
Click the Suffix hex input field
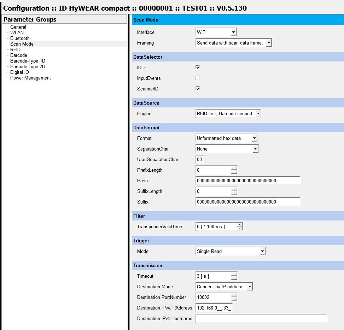(x=248, y=202)
